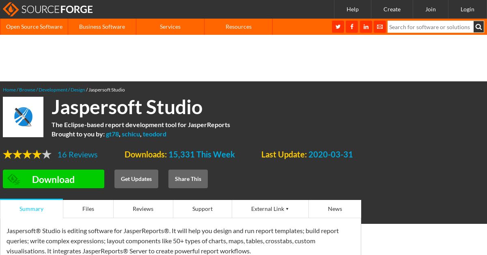Switch to the Reviews tab
Image resolution: width=487 pixels, height=255 pixels.
pos(143,209)
